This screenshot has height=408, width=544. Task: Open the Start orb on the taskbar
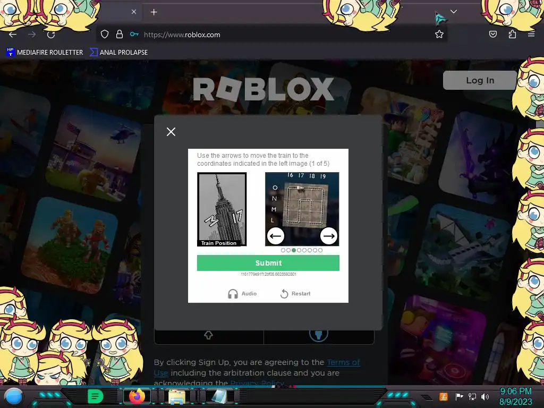(14, 396)
